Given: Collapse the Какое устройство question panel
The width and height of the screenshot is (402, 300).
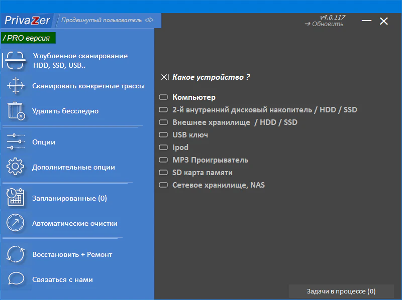Looking at the screenshot, I should 164,77.
